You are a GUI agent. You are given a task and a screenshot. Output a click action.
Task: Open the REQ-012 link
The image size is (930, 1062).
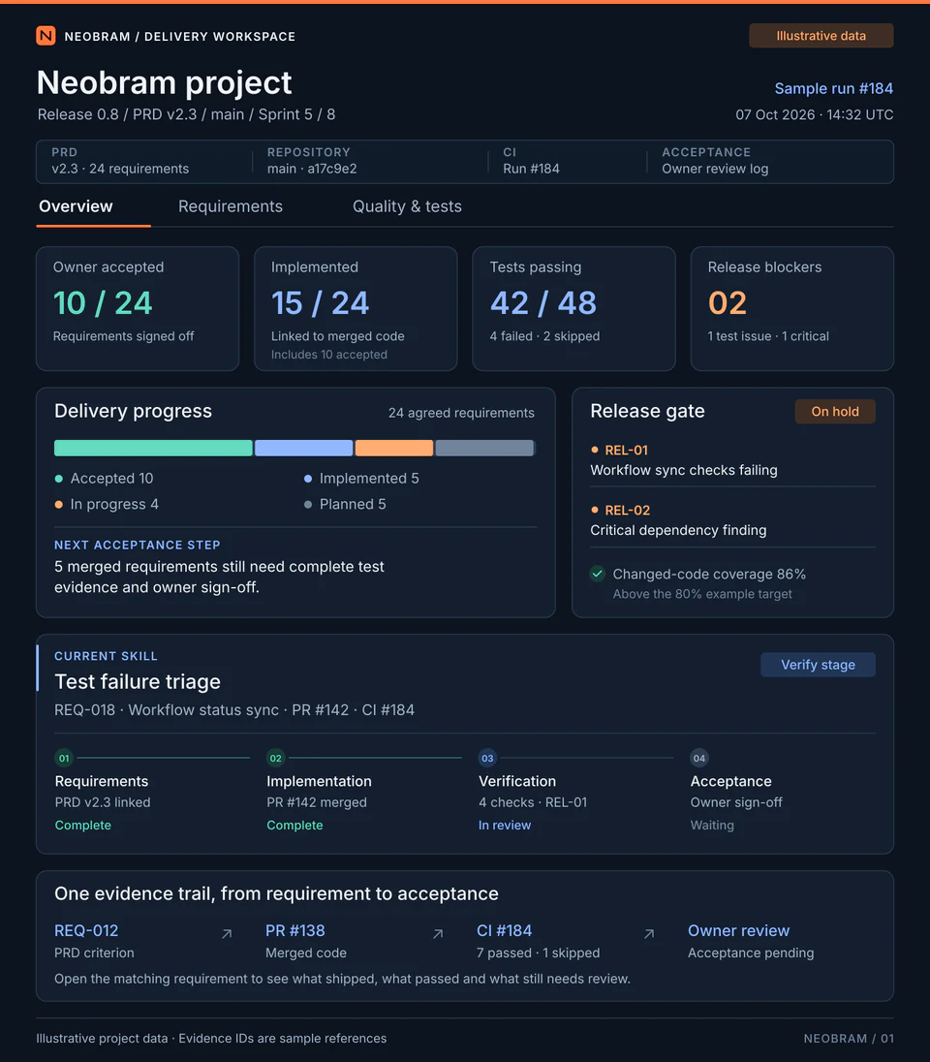point(86,930)
